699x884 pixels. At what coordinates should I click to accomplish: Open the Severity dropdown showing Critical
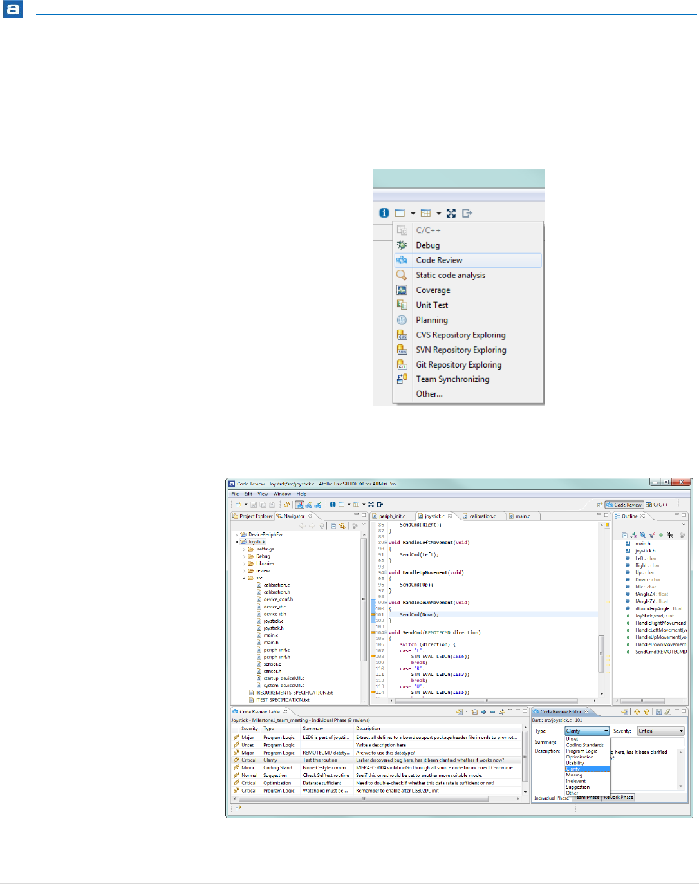(x=660, y=731)
